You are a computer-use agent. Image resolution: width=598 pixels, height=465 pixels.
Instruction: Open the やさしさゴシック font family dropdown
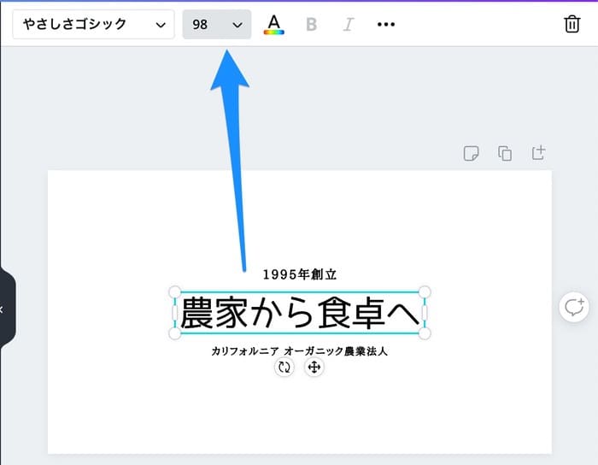point(93,25)
